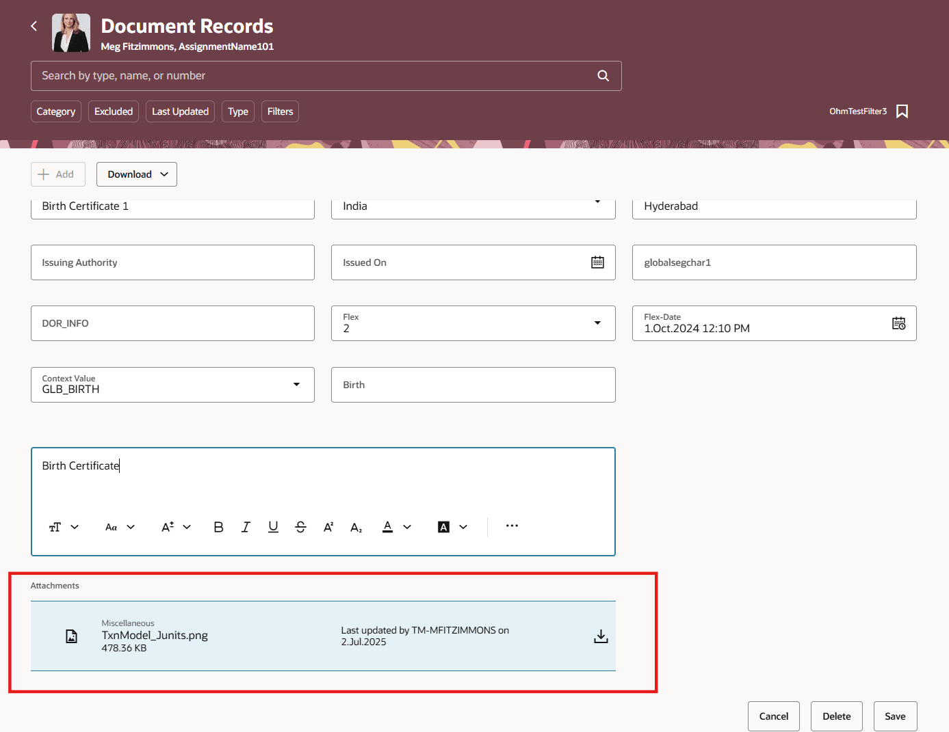This screenshot has width=949, height=732.
Task: Click Meg Fitzimmons' profile photo
Action: coord(71,33)
